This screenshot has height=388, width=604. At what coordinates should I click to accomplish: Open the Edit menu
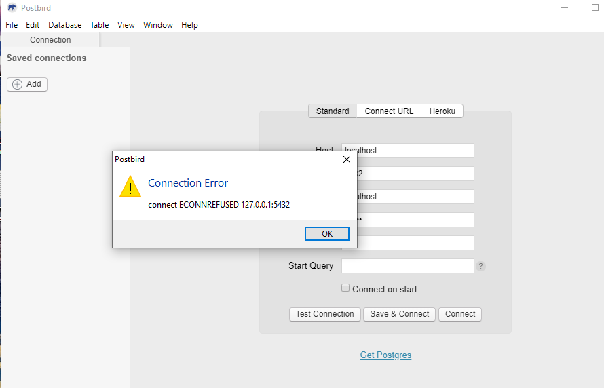click(x=33, y=25)
